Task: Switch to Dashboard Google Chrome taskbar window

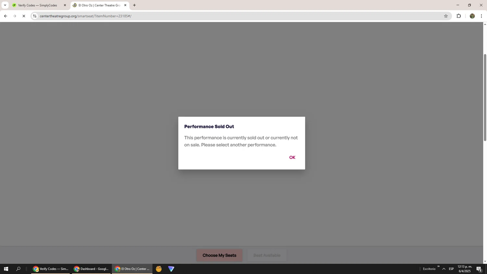Action: coord(92,269)
